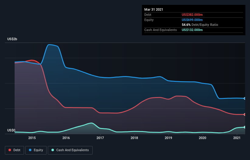Click the US$382.000m debt value
This screenshot has height=160, width=250.
point(192,15)
